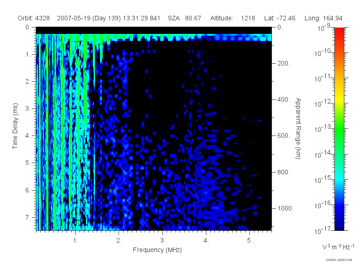Select the date '2007-05-19 (Day 139)' text
This screenshot has width=362, height=271.
point(89,18)
